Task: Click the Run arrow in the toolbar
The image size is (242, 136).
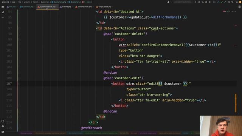Action: pyautogui.click(x=195, y=2)
